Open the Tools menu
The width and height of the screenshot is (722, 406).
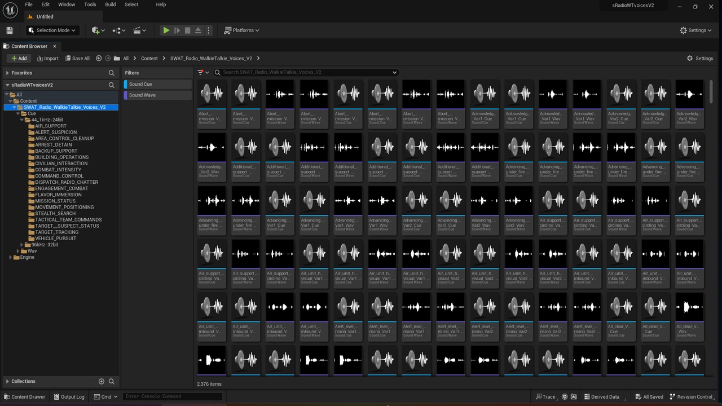point(90,5)
